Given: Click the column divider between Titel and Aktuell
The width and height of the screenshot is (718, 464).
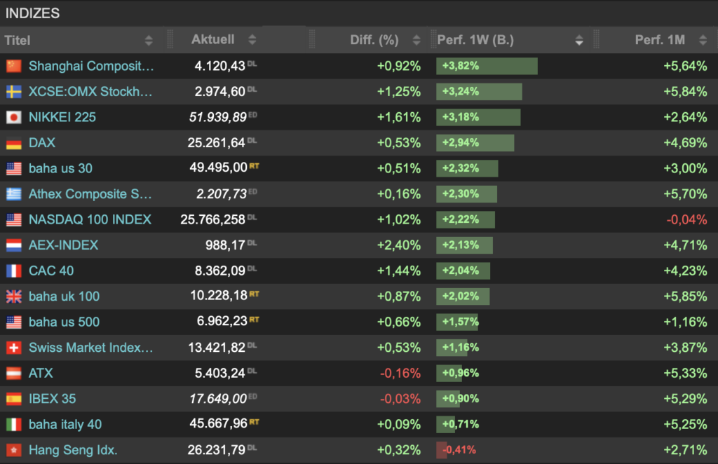Looking at the screenshot, I should point(168,40).
